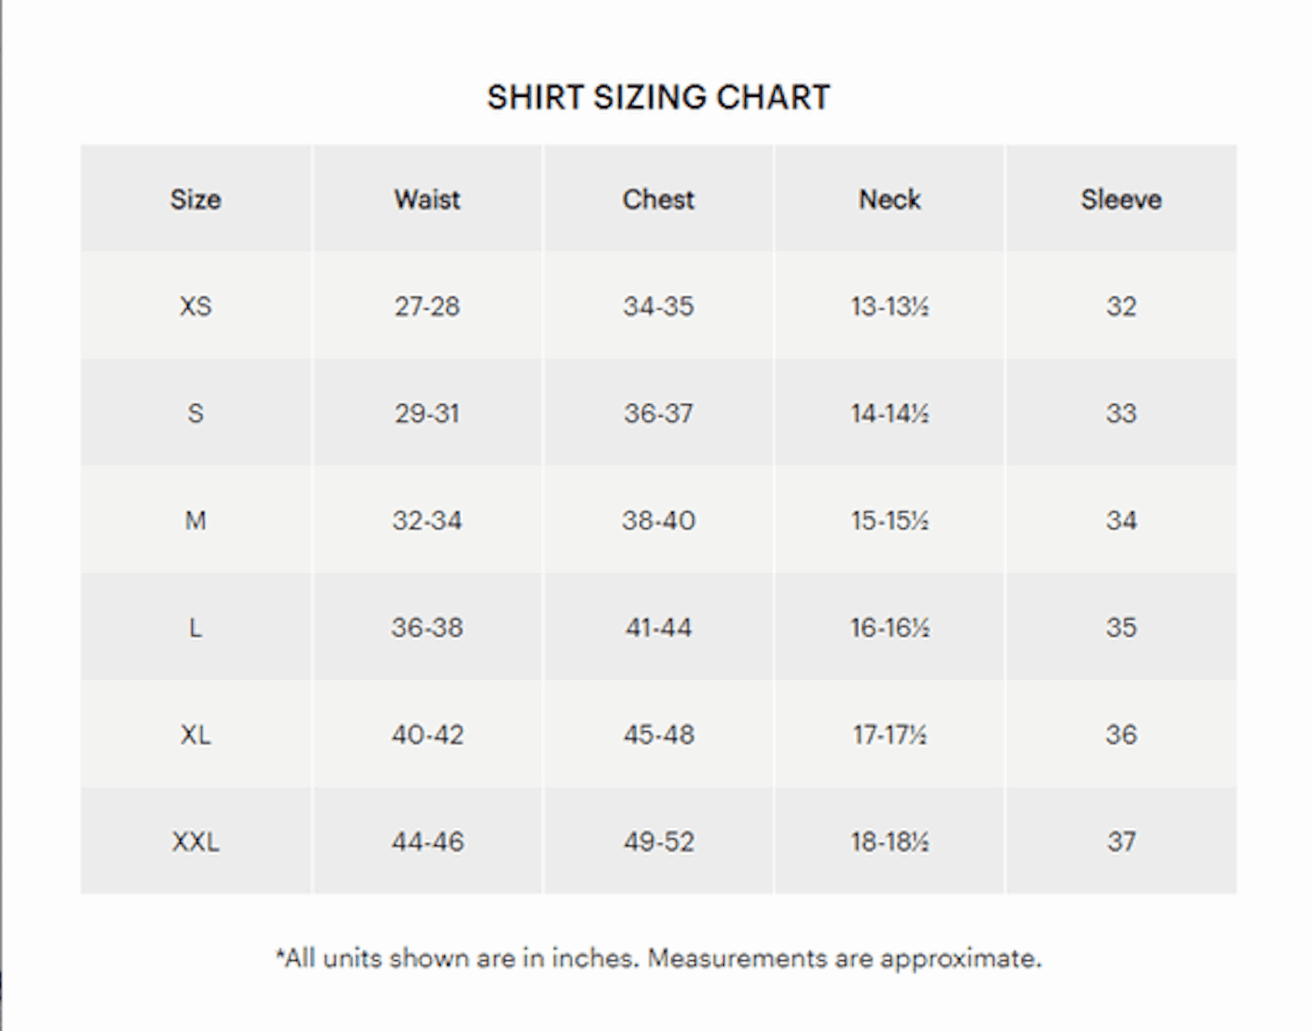The image size is (1312, 1031).
Task: Click the SHIRT SIZING CHART title
Action: (658, 97)
